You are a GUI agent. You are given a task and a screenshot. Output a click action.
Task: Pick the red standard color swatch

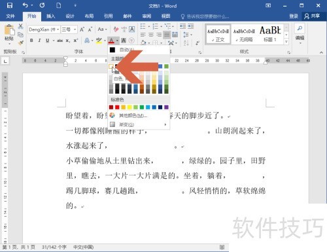click(117, 107)
